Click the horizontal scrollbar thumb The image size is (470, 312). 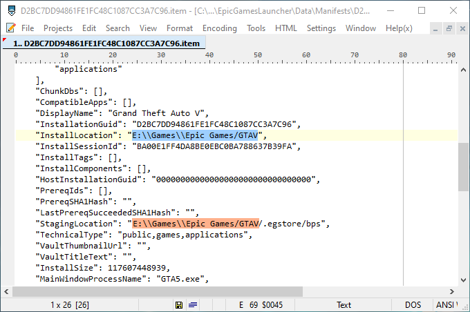pos(158,292)
